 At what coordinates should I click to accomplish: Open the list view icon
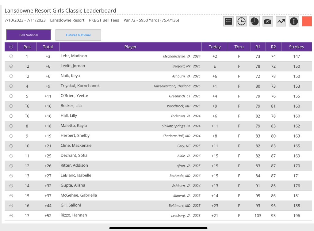point(228,21)
